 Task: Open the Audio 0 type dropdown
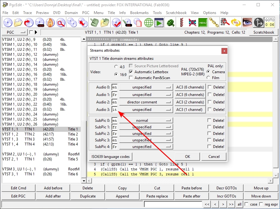(146, 87)
